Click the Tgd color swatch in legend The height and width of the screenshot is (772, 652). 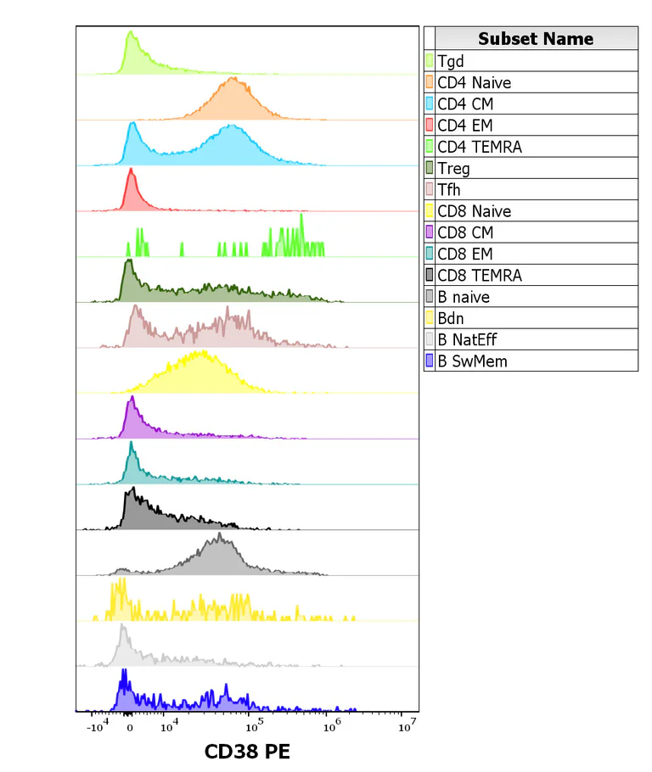pyautogui.click(x=430, y=60)
